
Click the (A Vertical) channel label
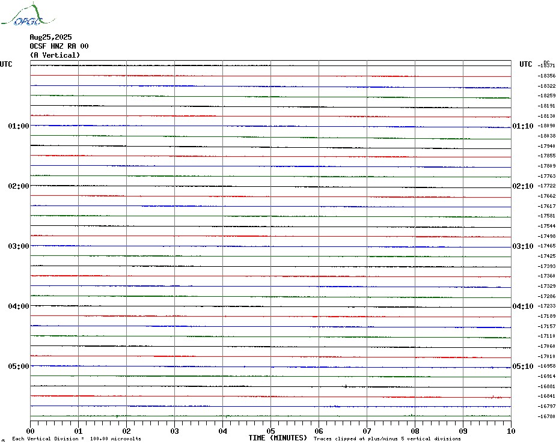55,55
